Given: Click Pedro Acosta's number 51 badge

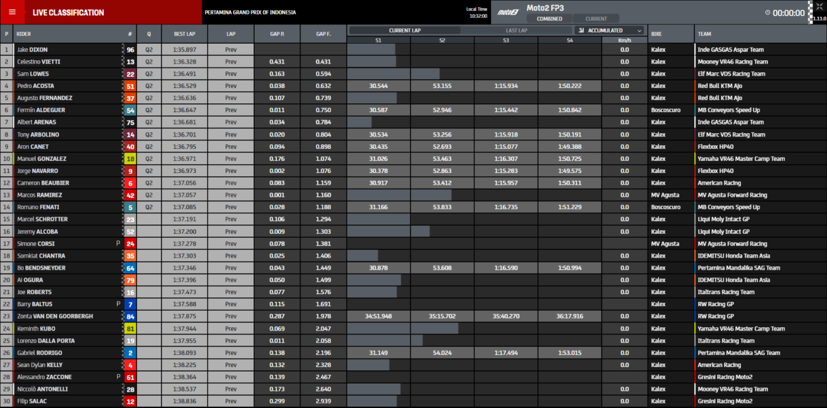Looking at the screenshot, I should coord(130,86).
